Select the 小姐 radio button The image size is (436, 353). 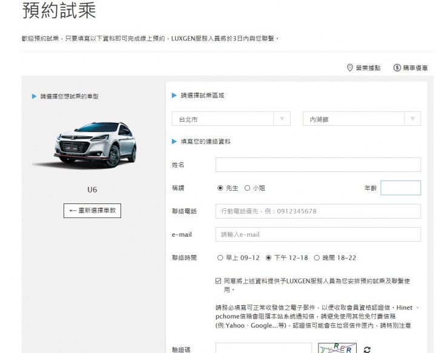tap(247, 188)
